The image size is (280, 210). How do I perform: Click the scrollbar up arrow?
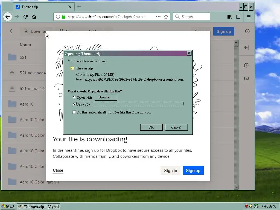pos(236,42)
